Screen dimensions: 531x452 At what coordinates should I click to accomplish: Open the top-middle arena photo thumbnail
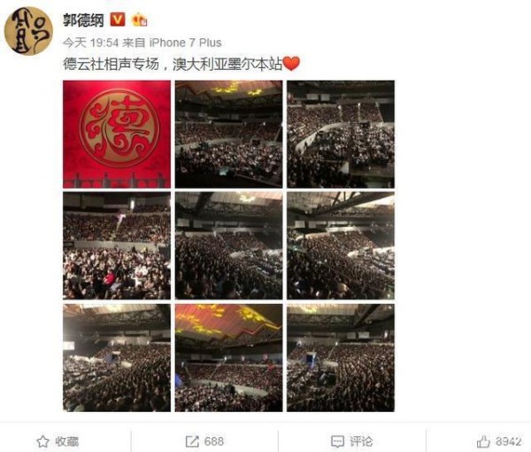tap(228, 135)
